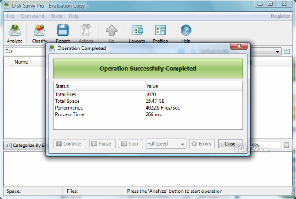Click the 1070 total files value
296x199 pixels.
coord(151,94)
